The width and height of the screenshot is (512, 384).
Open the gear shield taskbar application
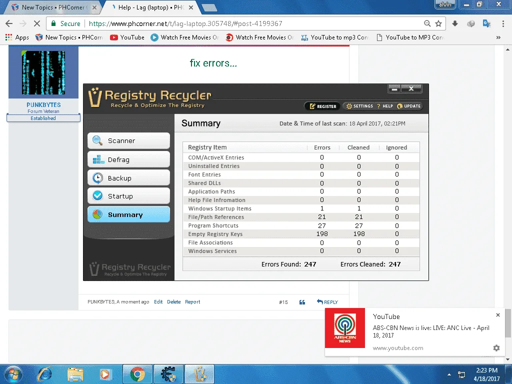point(168,374)
